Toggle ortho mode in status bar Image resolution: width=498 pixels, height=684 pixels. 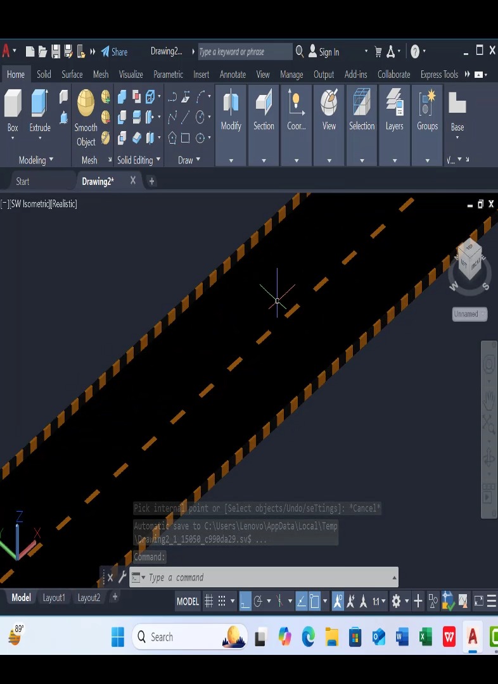[245, 602]
